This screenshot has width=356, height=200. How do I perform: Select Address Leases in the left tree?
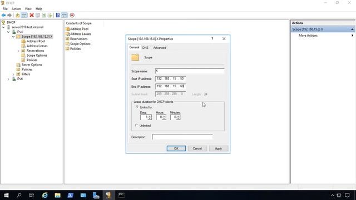(37, 46)
